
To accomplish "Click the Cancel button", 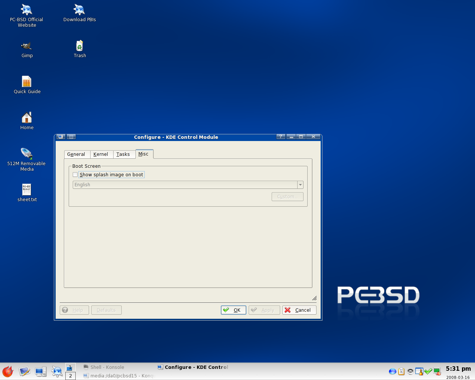I will click(299, 310).
